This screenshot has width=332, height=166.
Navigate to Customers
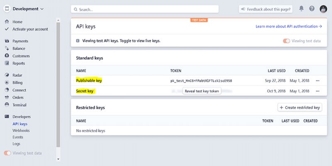[21, 56]
